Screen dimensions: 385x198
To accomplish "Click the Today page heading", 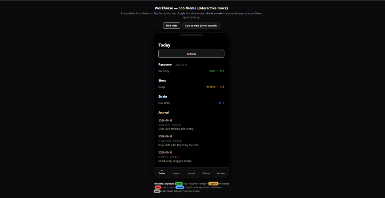I will click(164, 45).
